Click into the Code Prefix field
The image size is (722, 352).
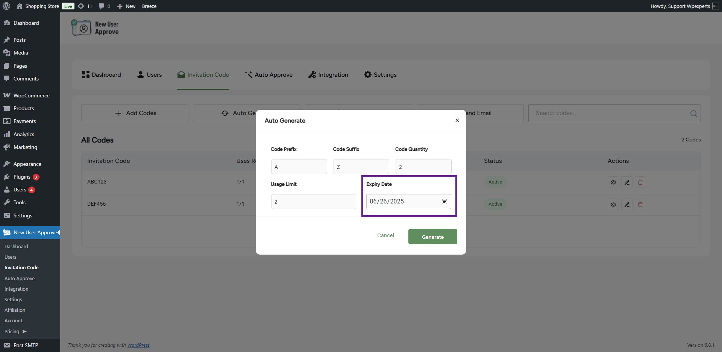point(299,167)
